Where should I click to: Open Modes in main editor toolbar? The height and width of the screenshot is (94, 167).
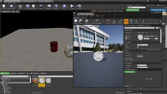[20, 7]
